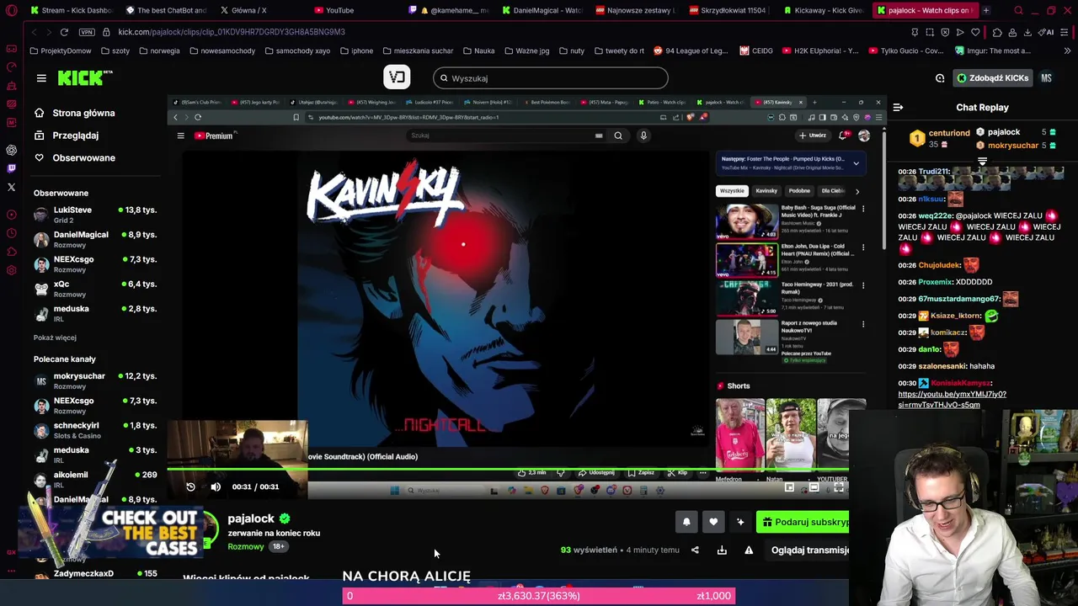
Task: Open Opera extensions cube icon
Action: pyautogui.click(x=997, y=32)
